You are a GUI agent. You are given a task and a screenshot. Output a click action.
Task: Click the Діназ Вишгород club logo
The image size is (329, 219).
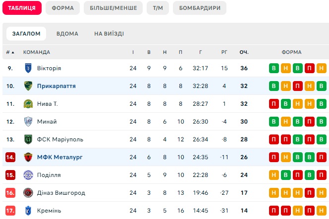coord(28,193)
